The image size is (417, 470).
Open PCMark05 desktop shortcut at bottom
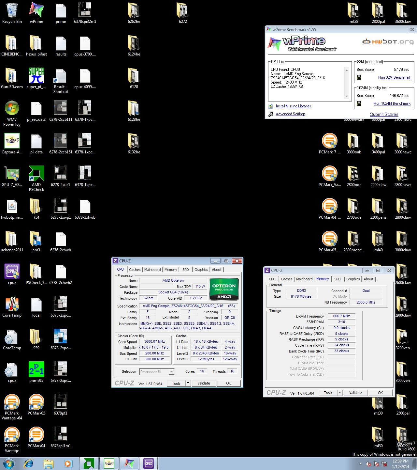point(36,405)
